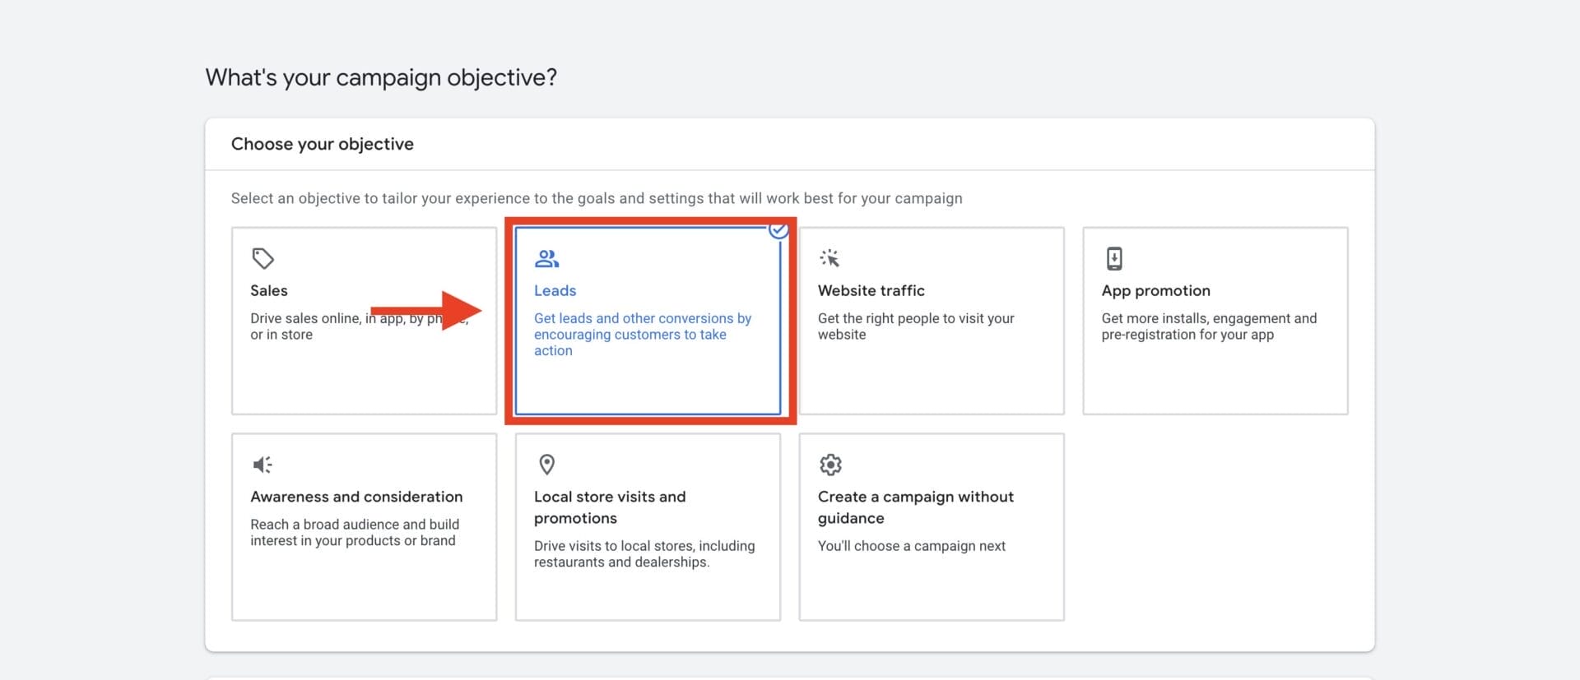Click the Local store location pin icon
Viewport: 1580px width, 680px height.
[x=546, y=465]
